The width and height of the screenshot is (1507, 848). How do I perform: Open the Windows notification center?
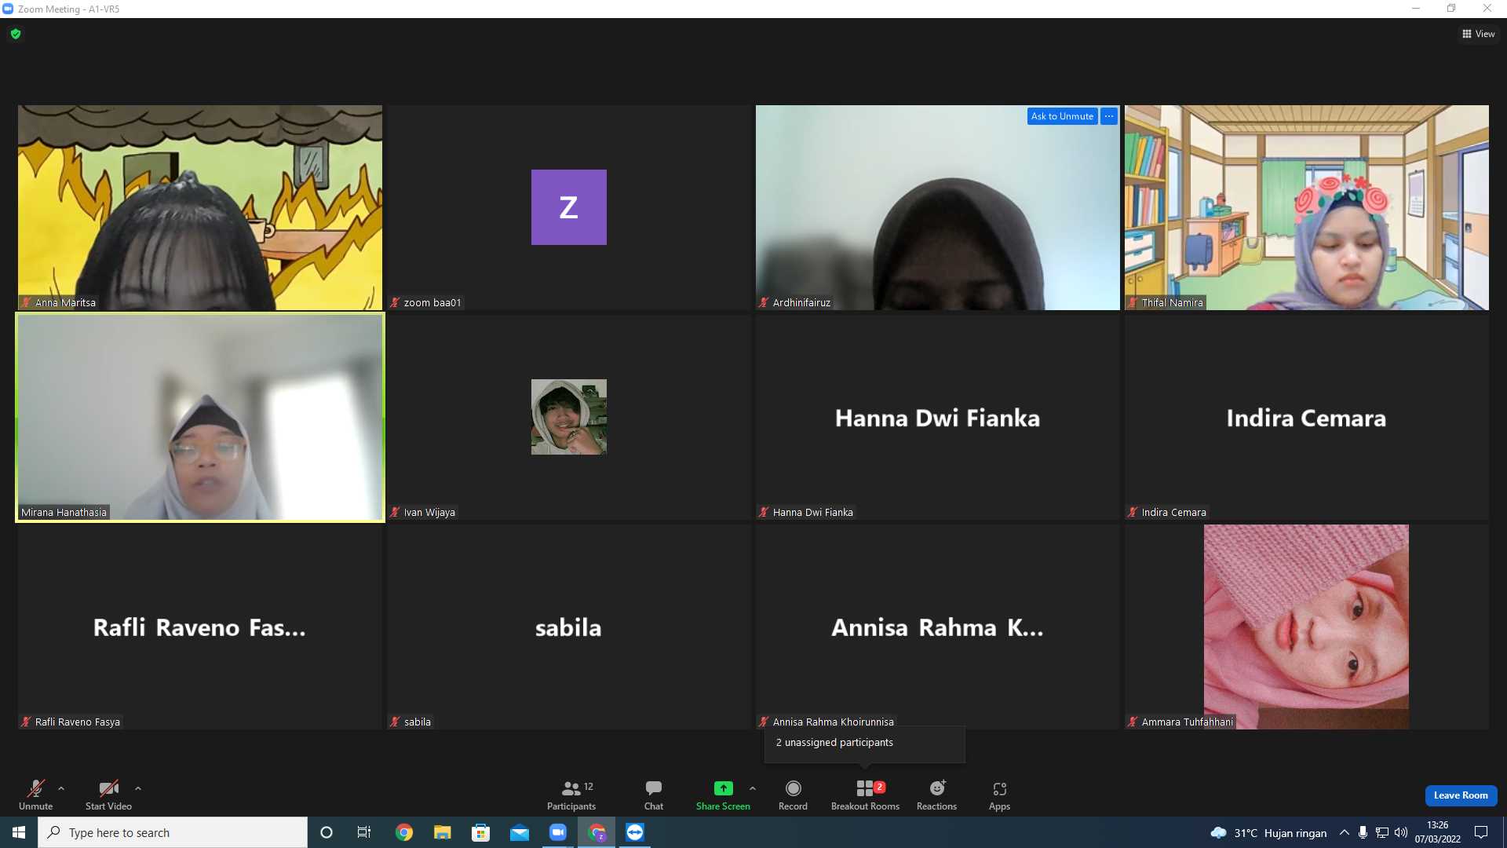point(1481,832)
